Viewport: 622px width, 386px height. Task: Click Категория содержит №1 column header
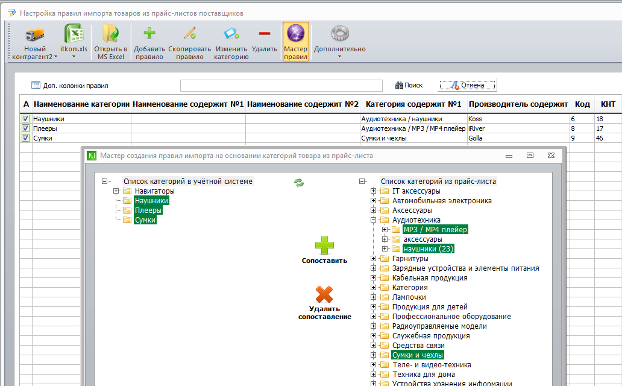point(413,104)
